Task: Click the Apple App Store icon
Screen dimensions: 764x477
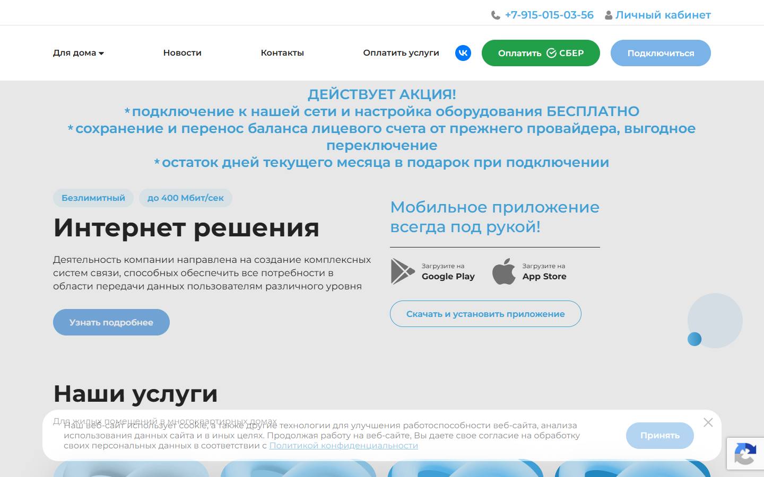Action: click(504, 271)
